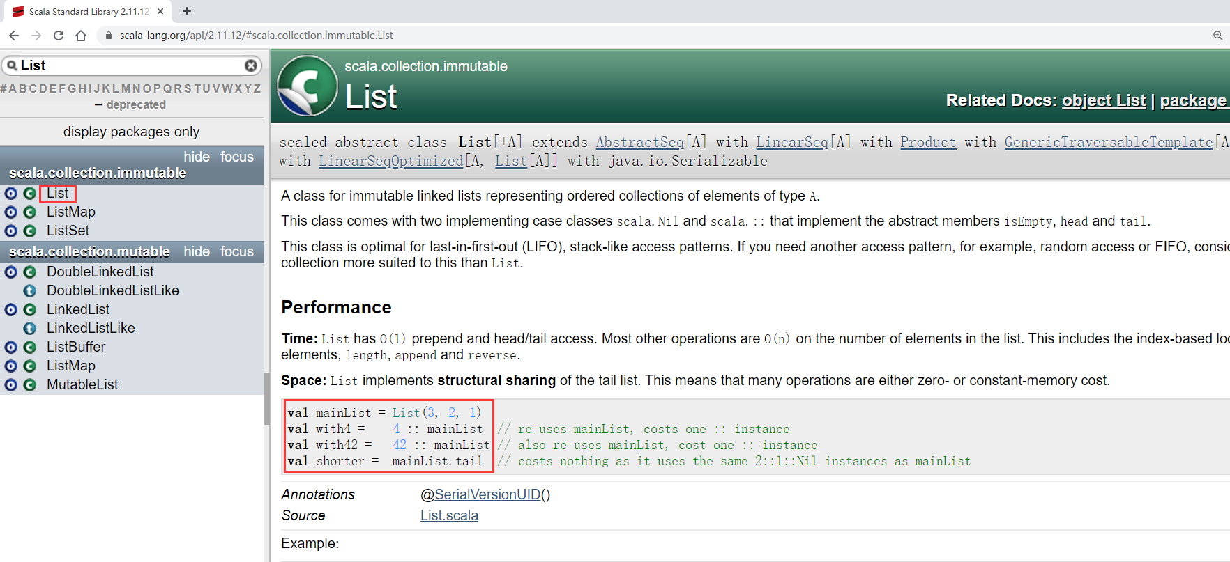The image size is (1230, 562).
Task: Close the Scala Standard Library tab
Action: click(160, 11)
